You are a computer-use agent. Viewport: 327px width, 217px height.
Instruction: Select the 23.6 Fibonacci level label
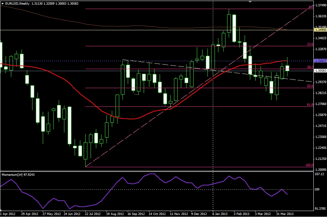tap(310, 44)
